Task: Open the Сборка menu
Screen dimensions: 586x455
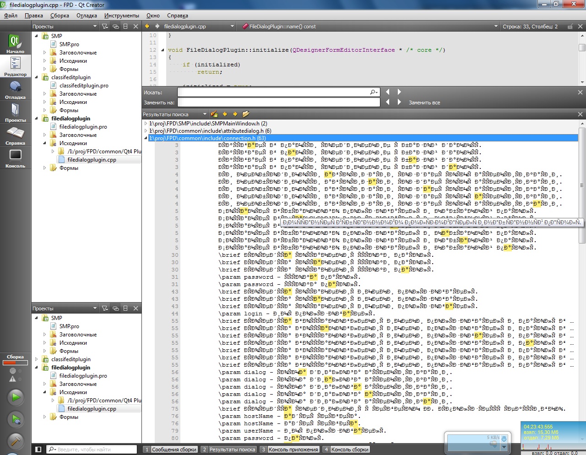Action: coord(60,16)
